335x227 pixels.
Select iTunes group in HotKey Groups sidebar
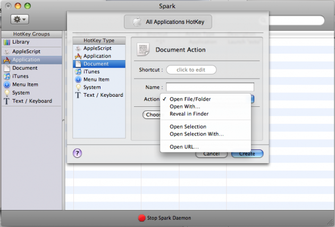pos(31,76)
